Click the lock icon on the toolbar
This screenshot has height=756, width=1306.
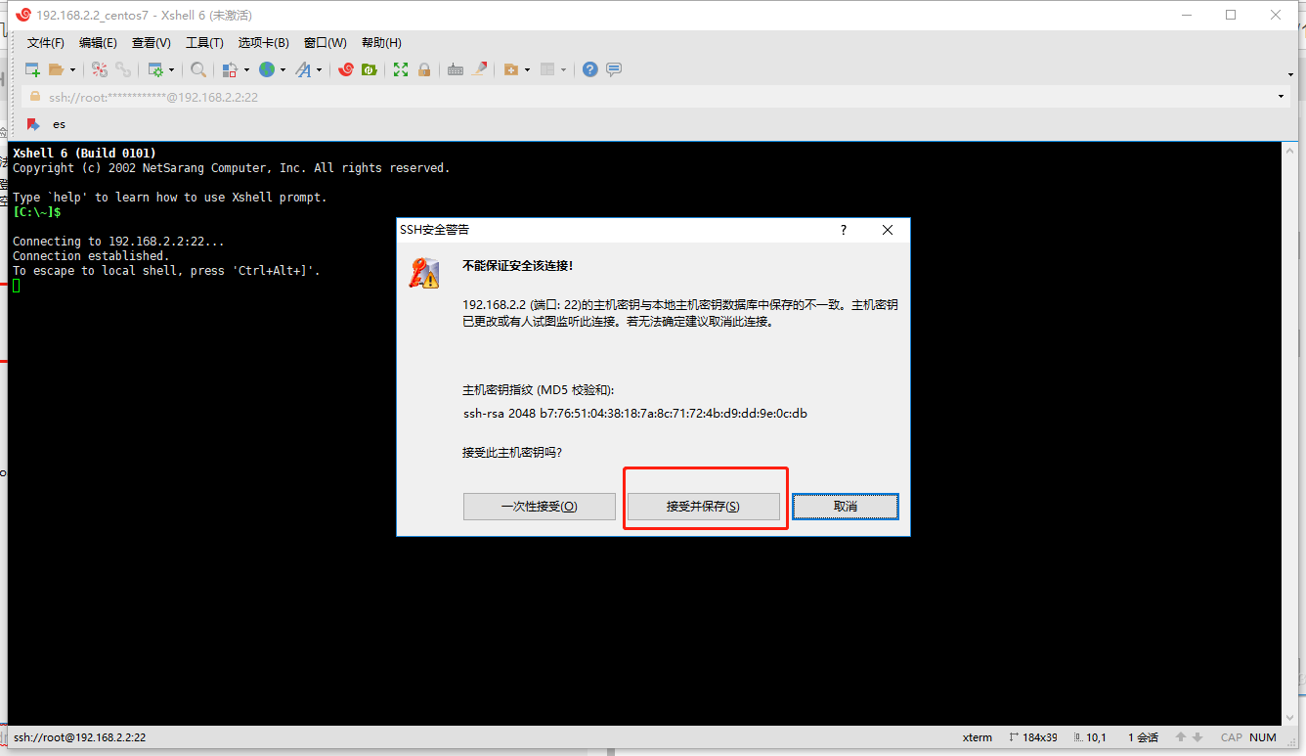(x=425, y=69)
